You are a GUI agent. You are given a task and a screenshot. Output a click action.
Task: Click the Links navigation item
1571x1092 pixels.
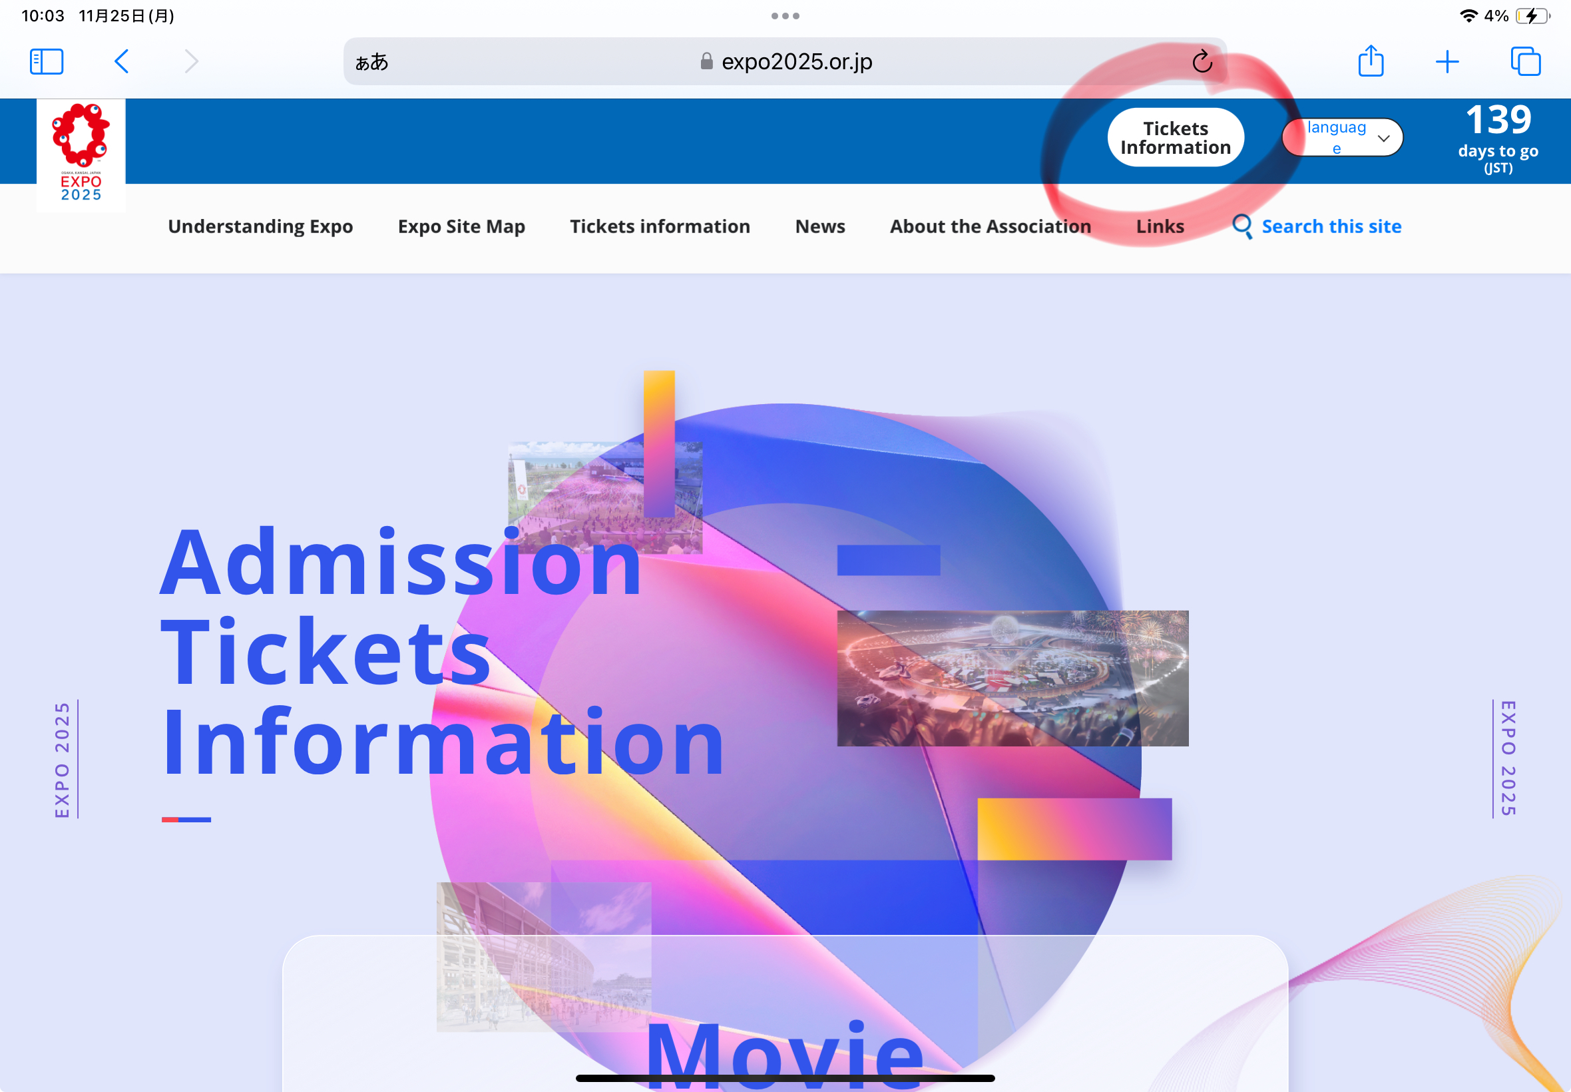point(1159,226)
